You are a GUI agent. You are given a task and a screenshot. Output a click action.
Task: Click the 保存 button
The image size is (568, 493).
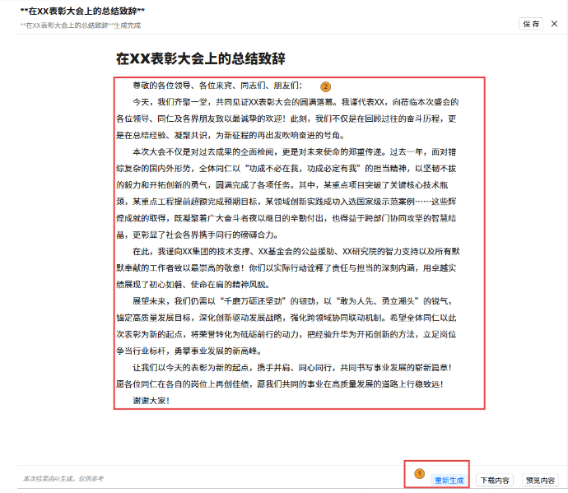tap(531, 24)
